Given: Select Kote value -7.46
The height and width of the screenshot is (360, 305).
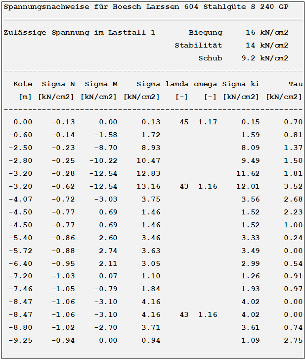Looking at the screenshot, I should 20,289.
